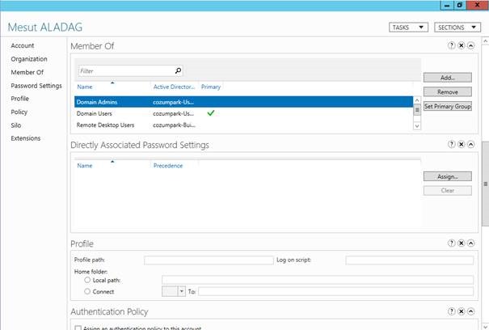The image size is (489, 330).
Task: Select the Domain Users group row
Action: tap(243, 113)
